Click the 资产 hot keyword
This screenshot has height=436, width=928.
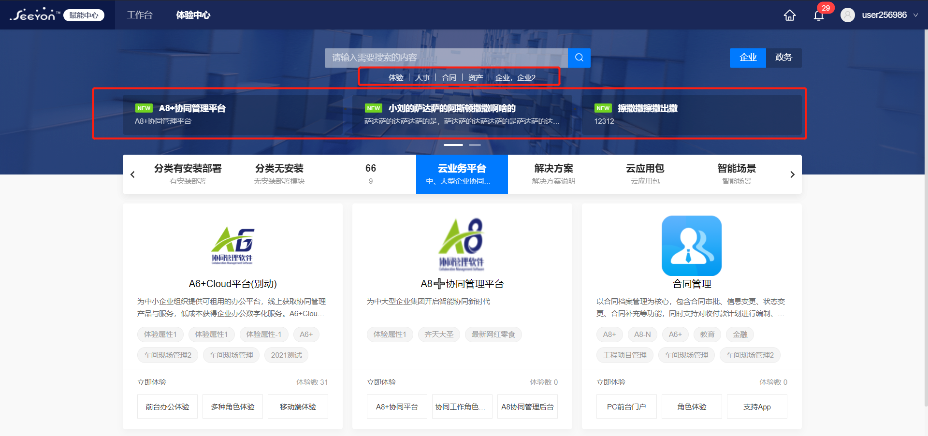pos(476,77)
